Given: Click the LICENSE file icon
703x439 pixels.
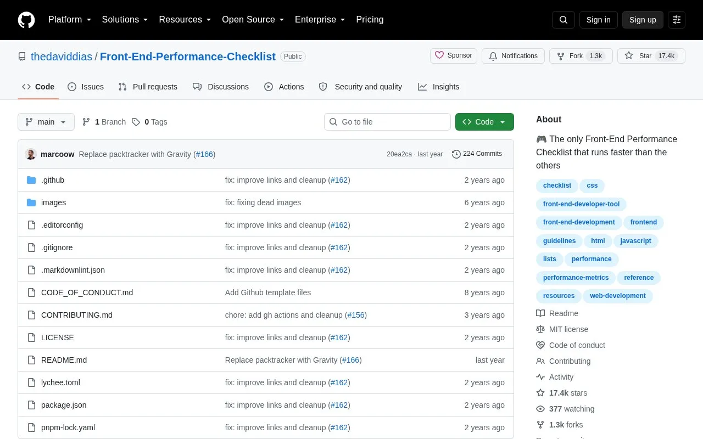Looking at the screenshot, I should (x=31, y=337).
